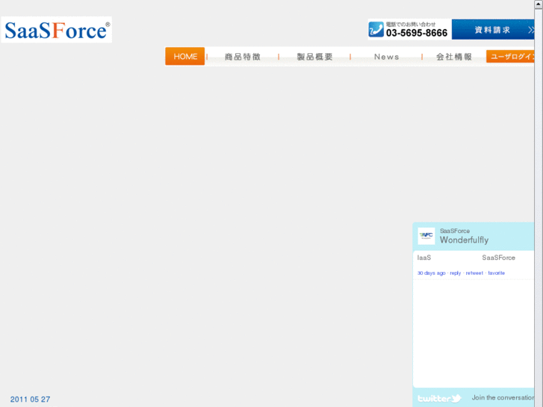This screenshot has height=407, width=543.
Task: Go to the News menu item
Action: pyautogui.click(x=386, y=57)
